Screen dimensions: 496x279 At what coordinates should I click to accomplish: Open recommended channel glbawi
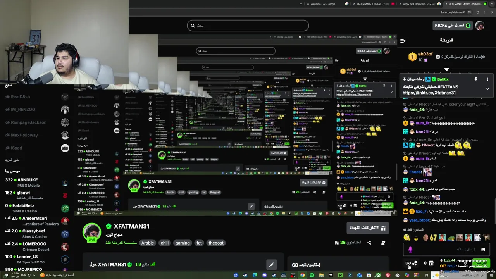(37, 195)
